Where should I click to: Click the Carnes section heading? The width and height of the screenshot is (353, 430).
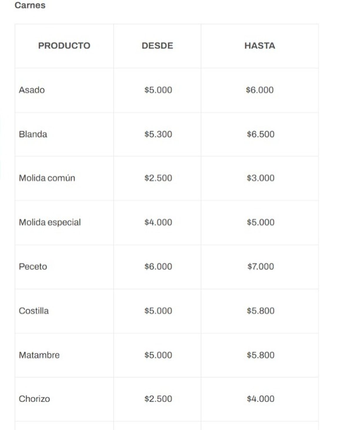[x=30, y=5]
